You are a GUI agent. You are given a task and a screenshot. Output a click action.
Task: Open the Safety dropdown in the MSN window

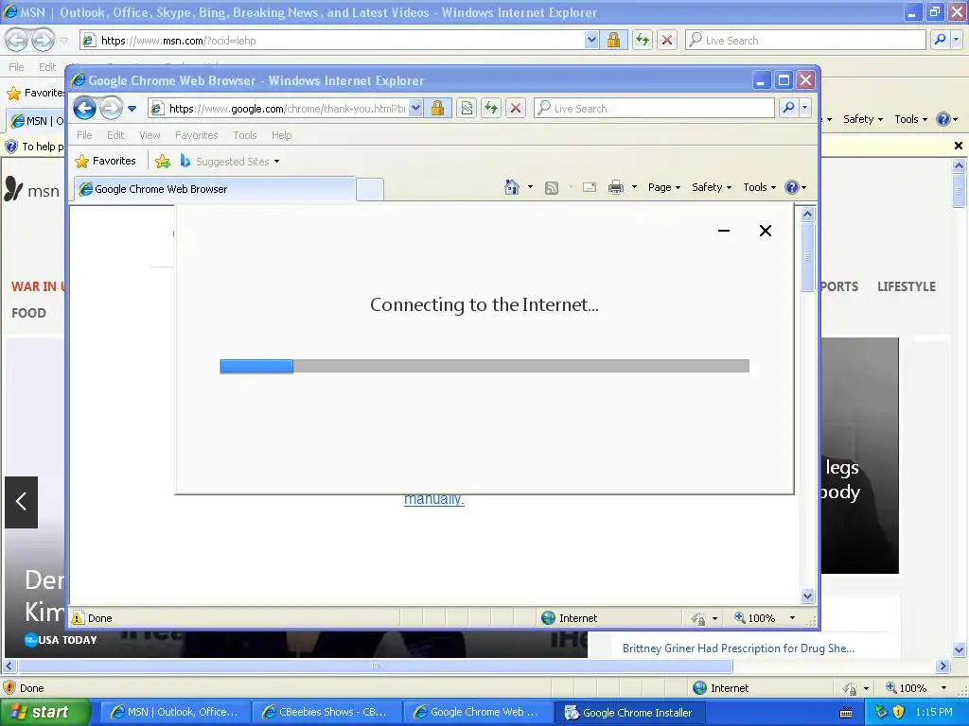(x=863, y=119)
